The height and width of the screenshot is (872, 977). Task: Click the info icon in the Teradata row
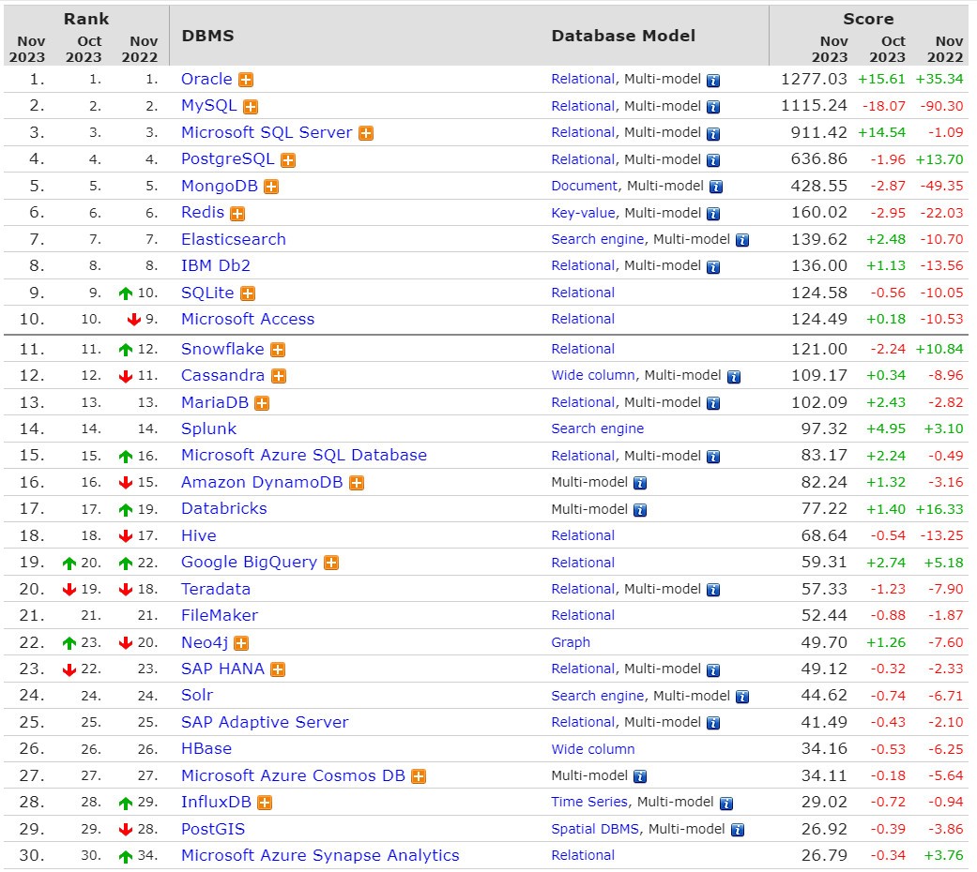point(713,590)
